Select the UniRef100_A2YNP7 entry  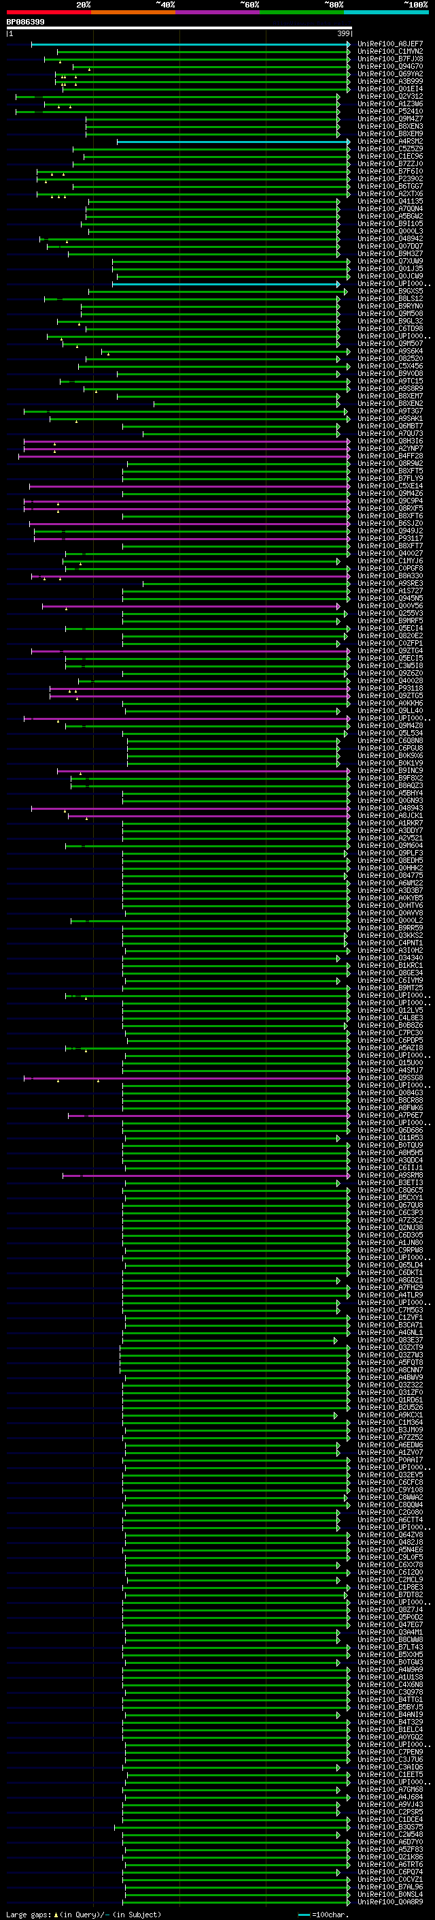(x=389, y=449)
